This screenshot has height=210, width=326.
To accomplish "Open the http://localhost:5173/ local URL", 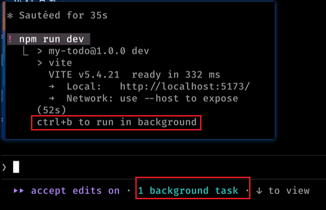I will click(x=185, y=86).
